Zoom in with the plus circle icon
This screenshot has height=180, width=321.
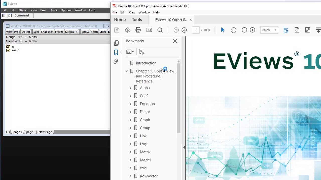[252, 30]
